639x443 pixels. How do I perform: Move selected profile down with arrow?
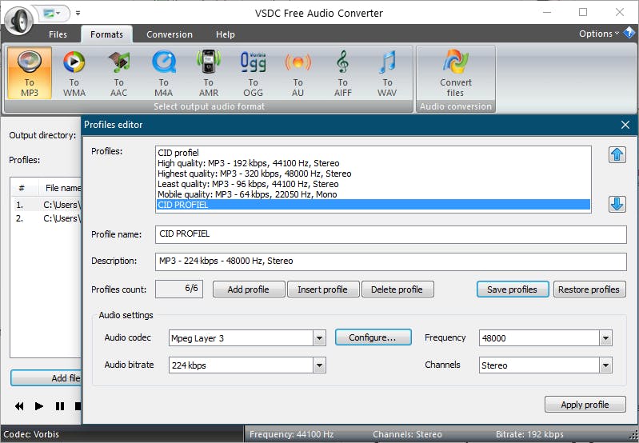pyautogui.click(x=617, y=204)
